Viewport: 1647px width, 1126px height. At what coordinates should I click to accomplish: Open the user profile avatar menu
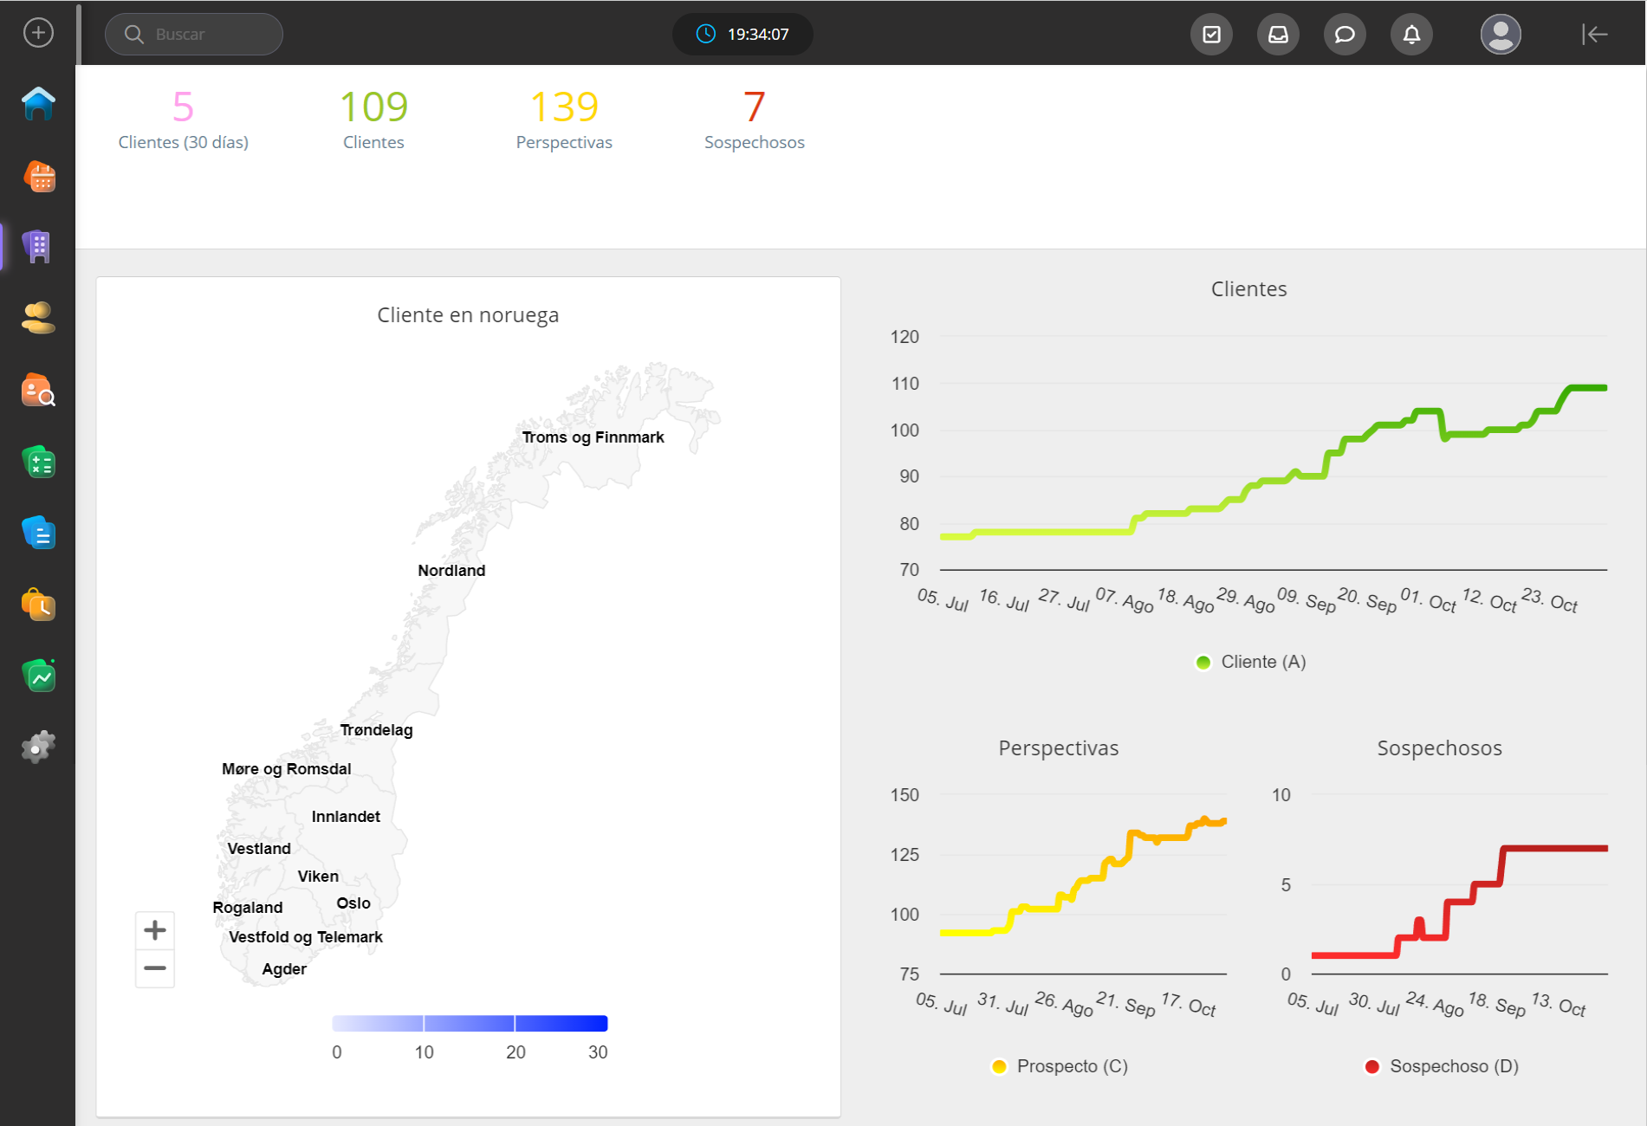coord(1501,35)
